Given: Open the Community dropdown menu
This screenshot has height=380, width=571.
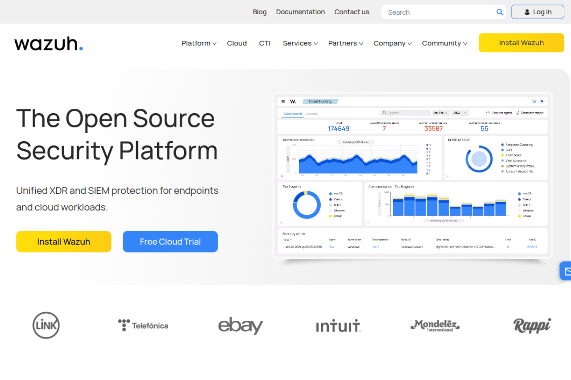Looking at the screenshot, I should (444, 43).
